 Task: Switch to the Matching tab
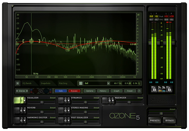click(63, 83)
